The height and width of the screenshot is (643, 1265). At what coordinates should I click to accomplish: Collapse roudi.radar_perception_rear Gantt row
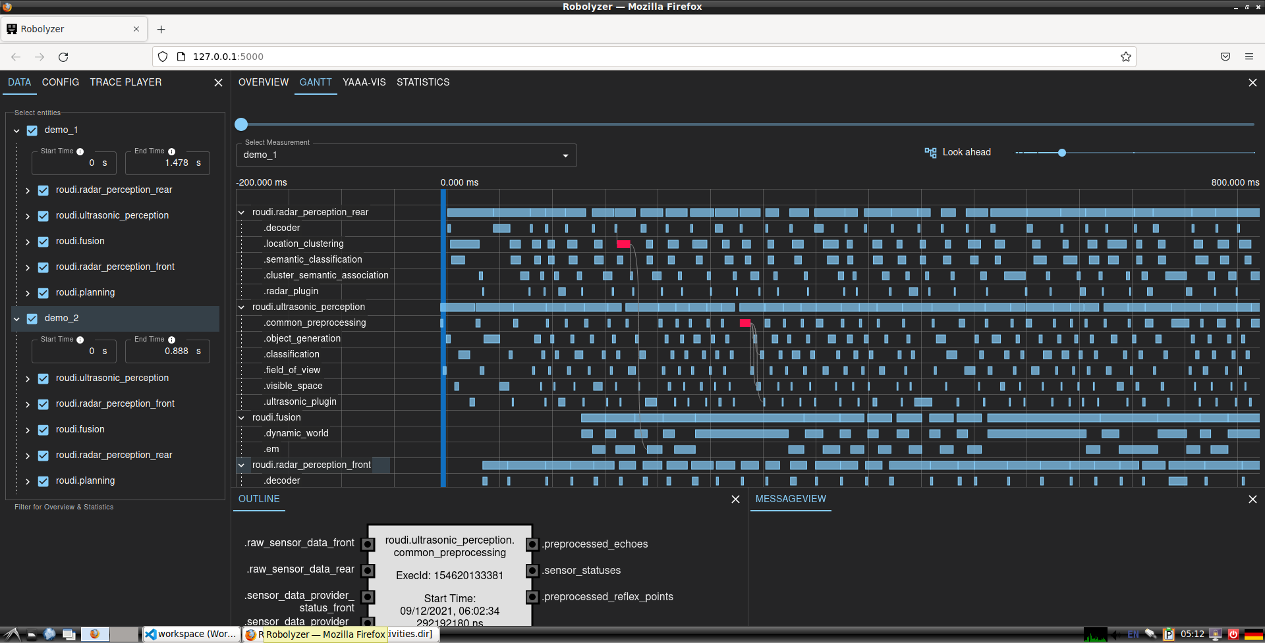pyautogui.click(x=241, y=213)
